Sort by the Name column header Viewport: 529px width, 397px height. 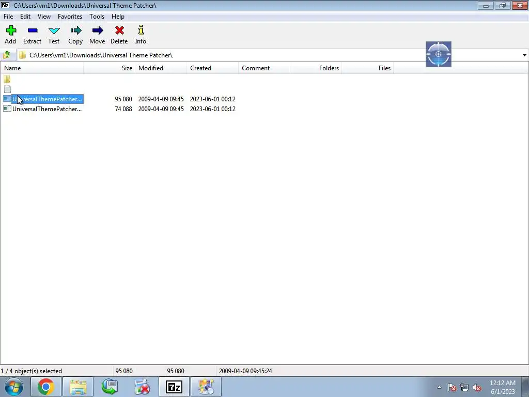(42, 68)
